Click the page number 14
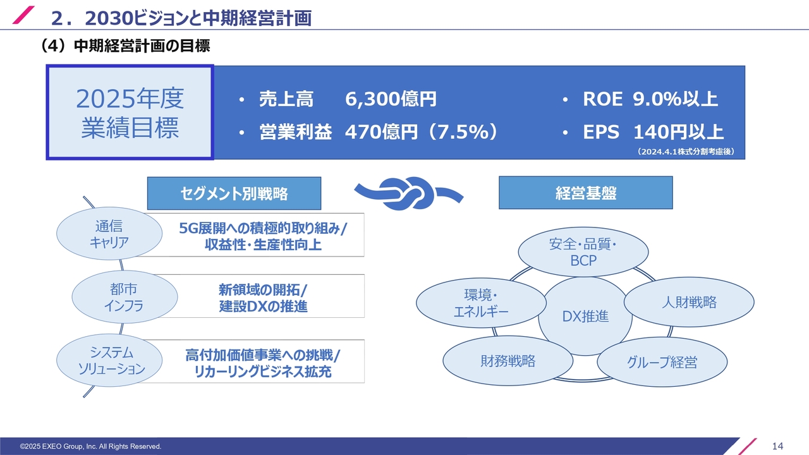Screen dimensions: 809x455 click(777, 446)
